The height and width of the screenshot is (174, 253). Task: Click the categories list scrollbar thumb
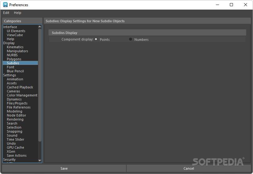click(x=40, y=85)
